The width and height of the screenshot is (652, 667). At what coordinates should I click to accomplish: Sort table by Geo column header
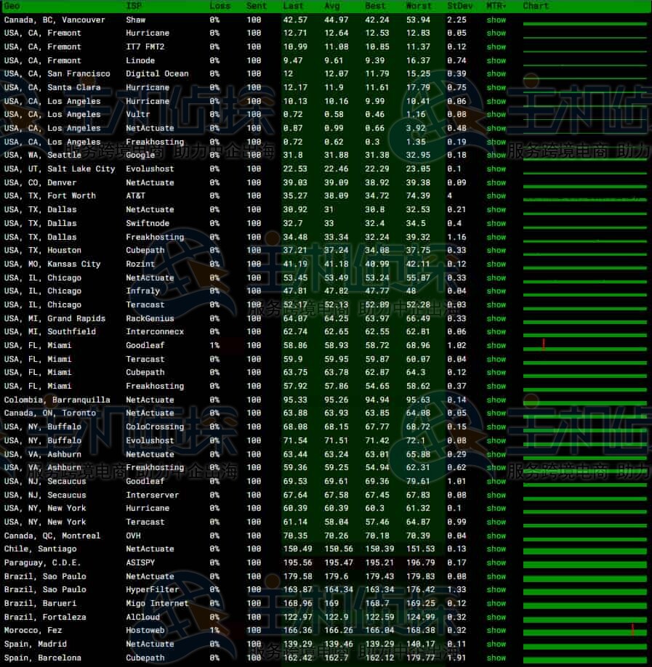point(12,6)
